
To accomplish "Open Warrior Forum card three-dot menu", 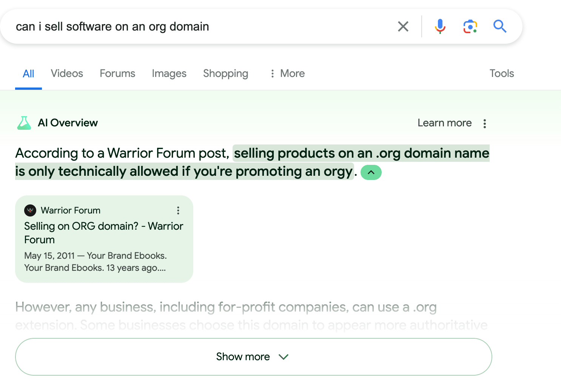I will [x=178, y=210].
